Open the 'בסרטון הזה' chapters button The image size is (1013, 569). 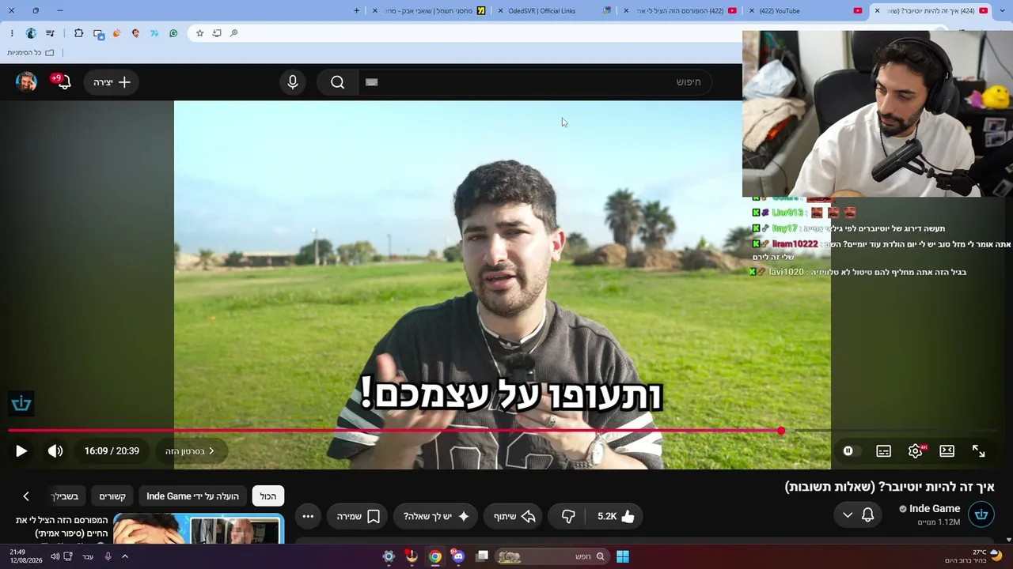pyautogui.click(x=190, y=451)
